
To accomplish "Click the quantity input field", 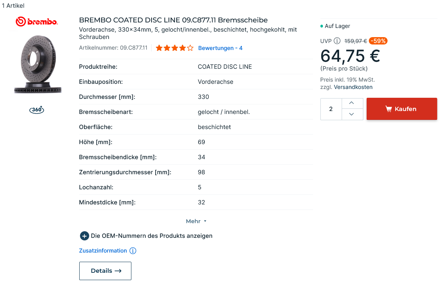I will pos(331,109).
